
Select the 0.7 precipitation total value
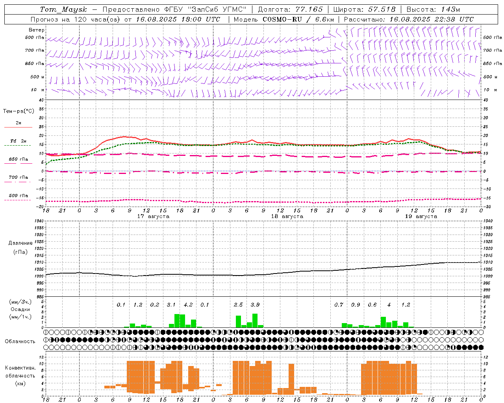(339, 305)
